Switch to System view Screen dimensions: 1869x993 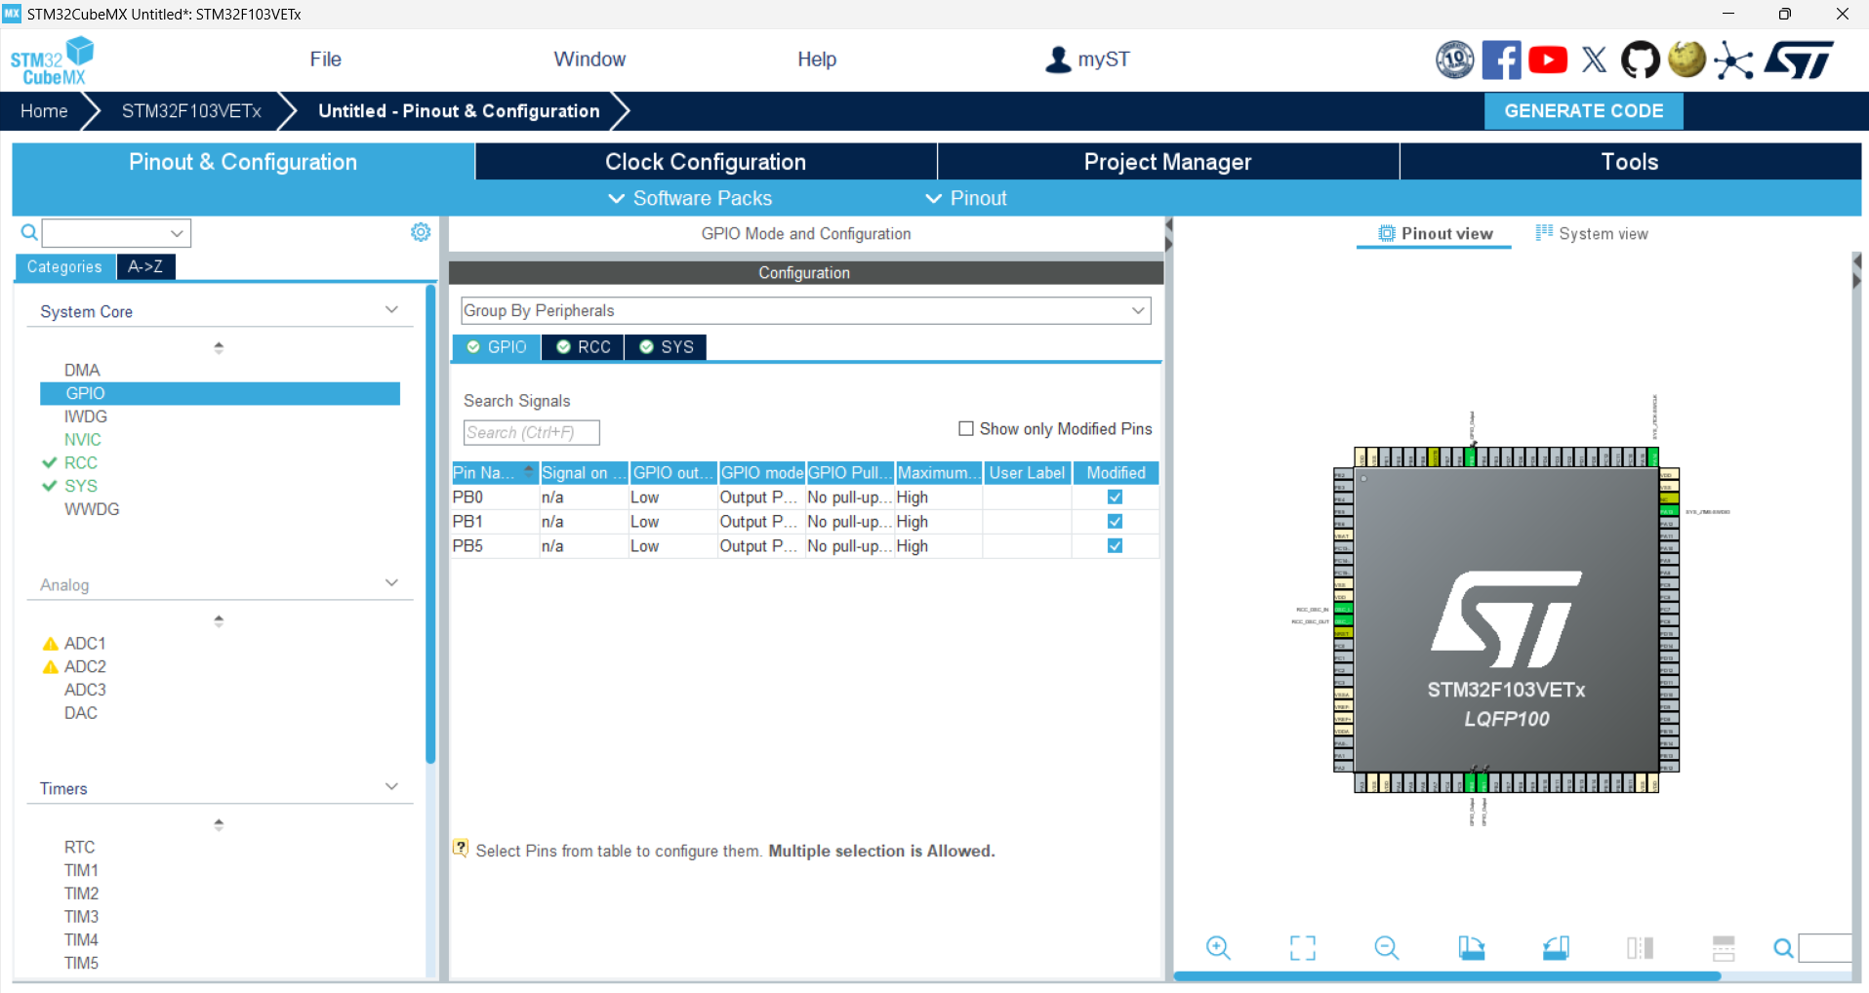1593,233
